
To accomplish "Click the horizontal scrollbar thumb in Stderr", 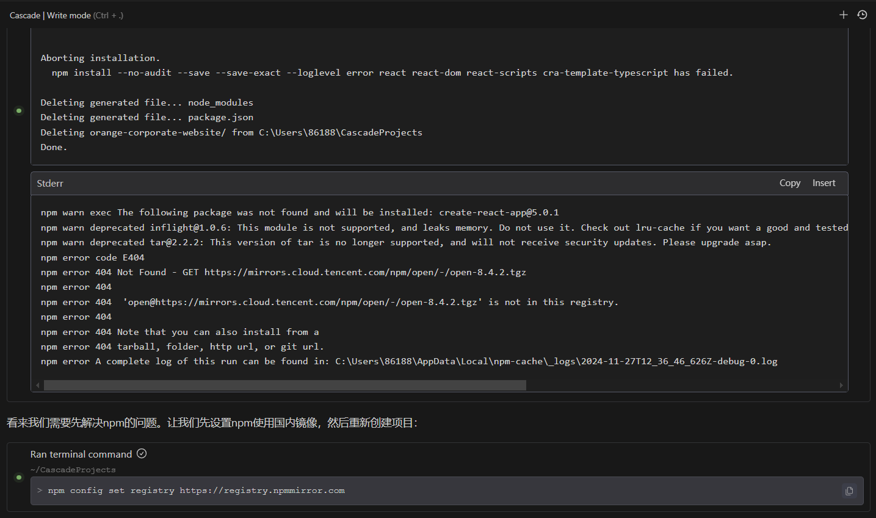I will [x=285, y=385].
